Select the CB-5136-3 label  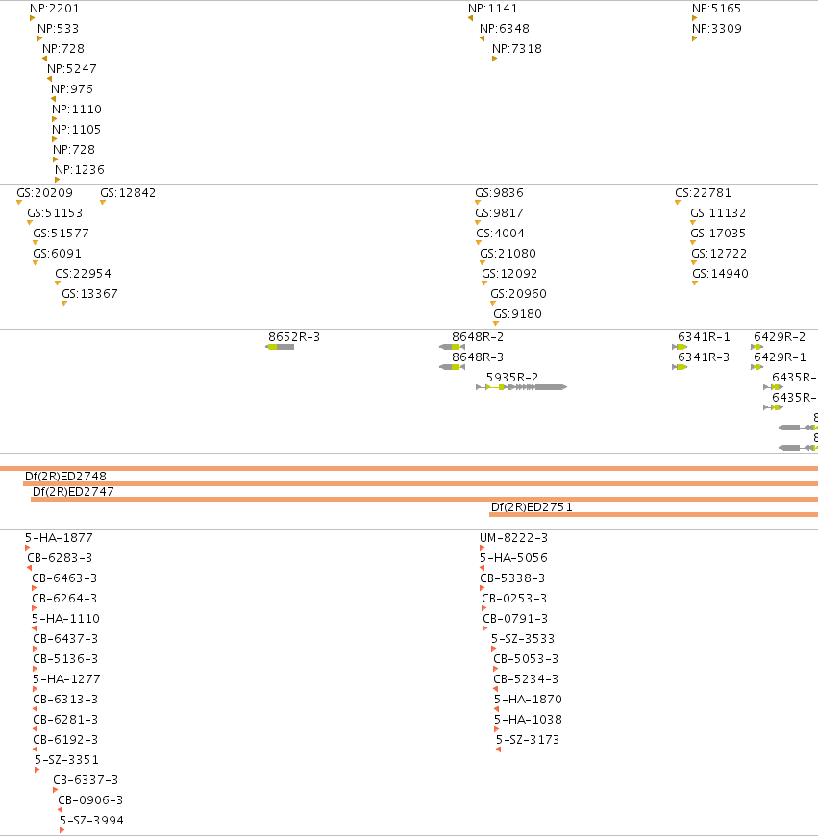click(65, 659)
